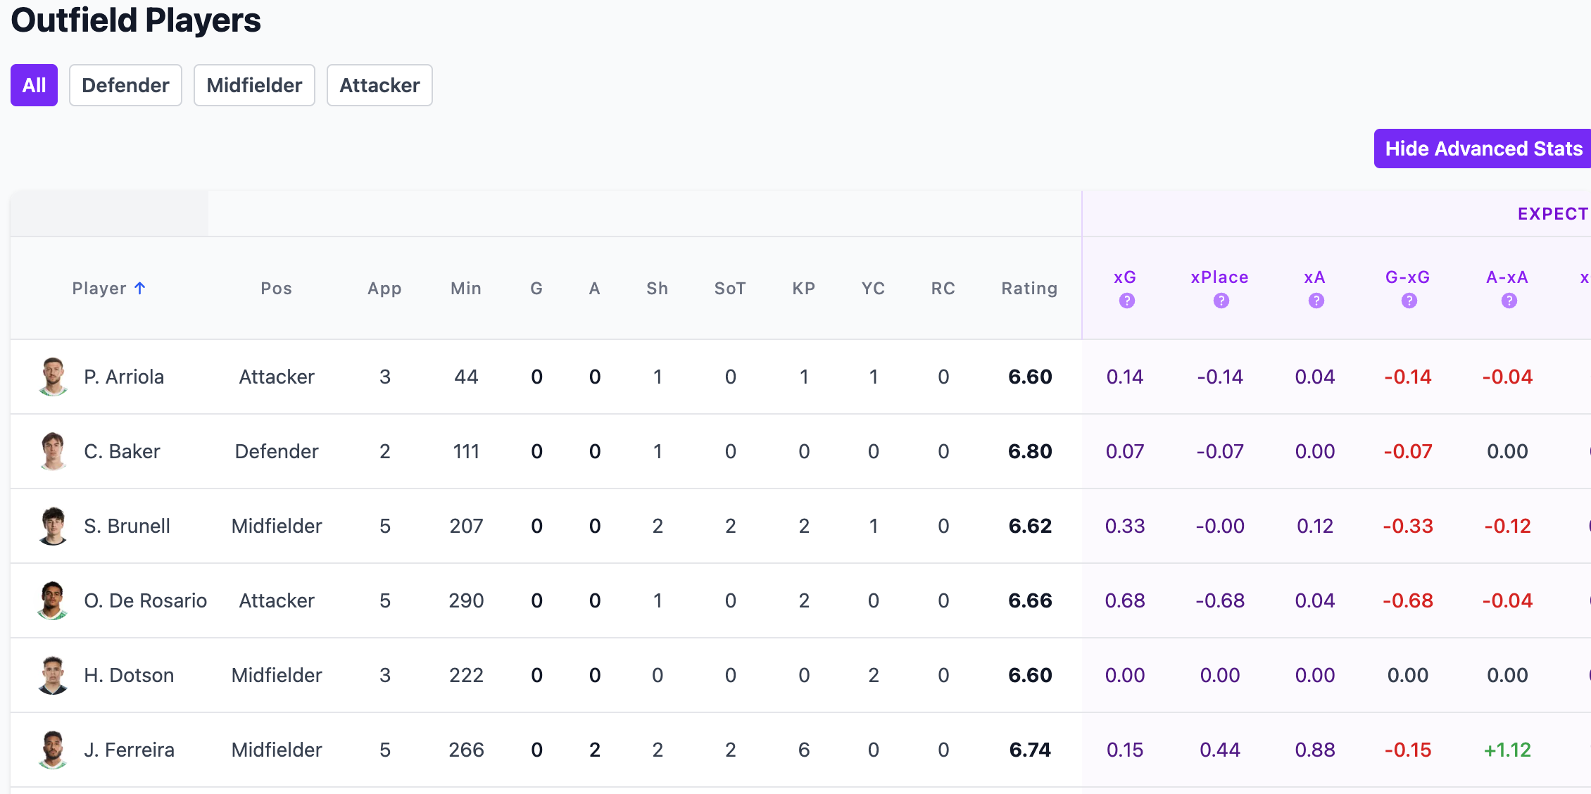
Task: Filter players by Midfielder
Action: 254,85
